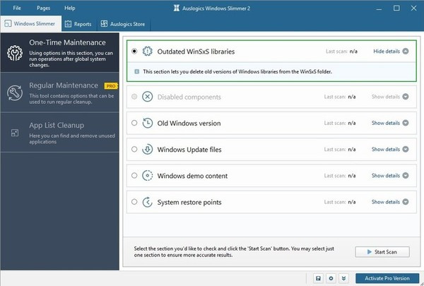
Task: Switch to the Reports tab
Action: pyautogui.click(x=78, y=24)
